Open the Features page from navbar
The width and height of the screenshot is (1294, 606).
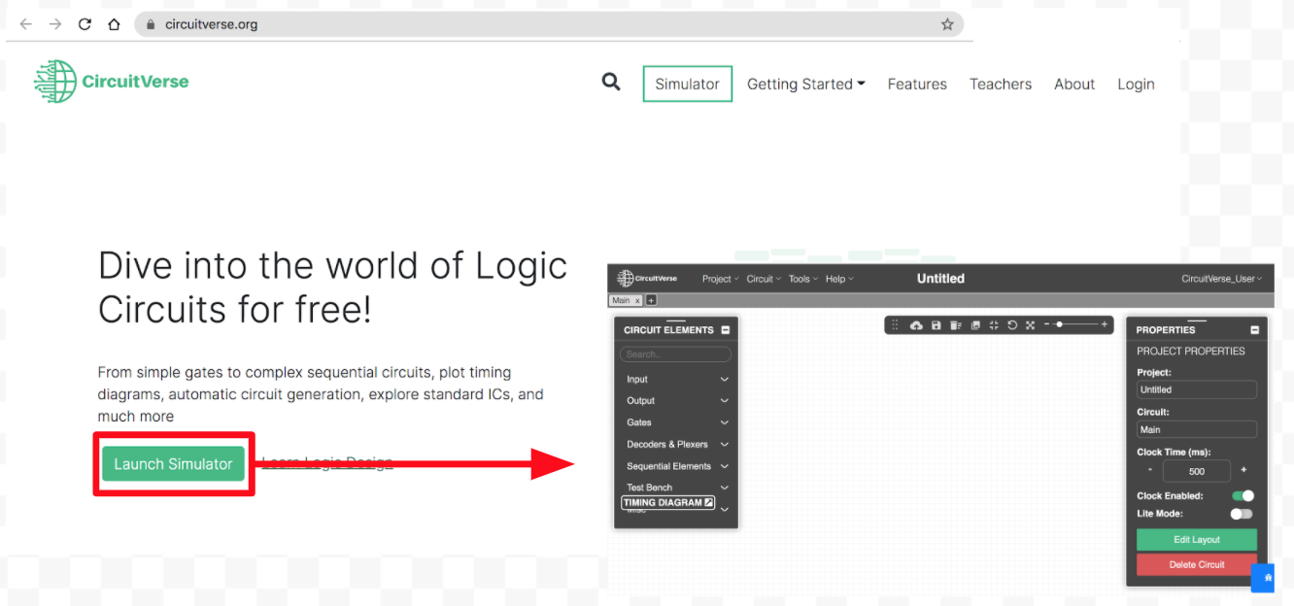916,84
